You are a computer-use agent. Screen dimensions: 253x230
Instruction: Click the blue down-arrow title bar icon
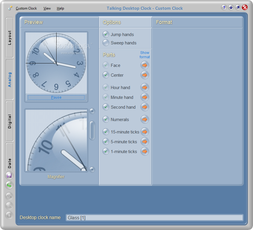[x=231, y=7]
